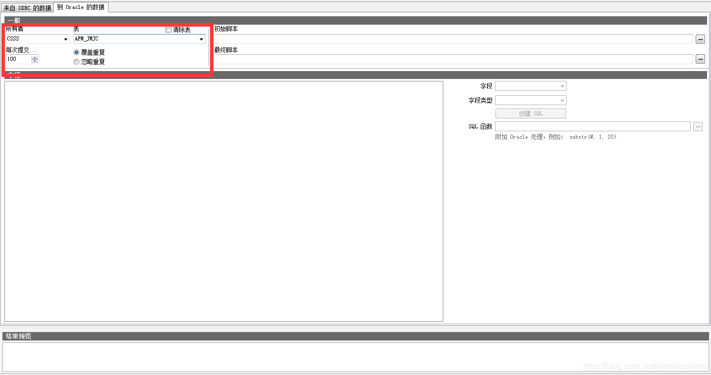The width and height of the screenshot is (711, 375).
Task: Click the 每次提交 value field showing 100
Action: pos(18,59)
